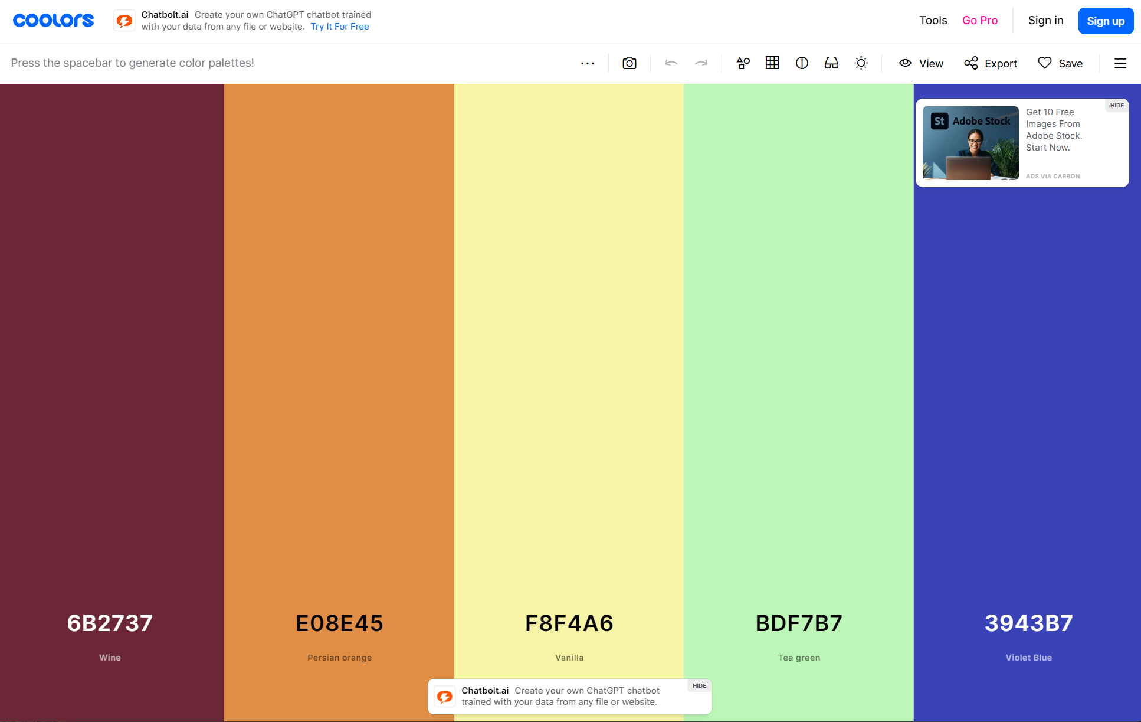Open the contrast checker half-circle icon
This screenshot has height=722, width=1141.
tap(802, 63)
